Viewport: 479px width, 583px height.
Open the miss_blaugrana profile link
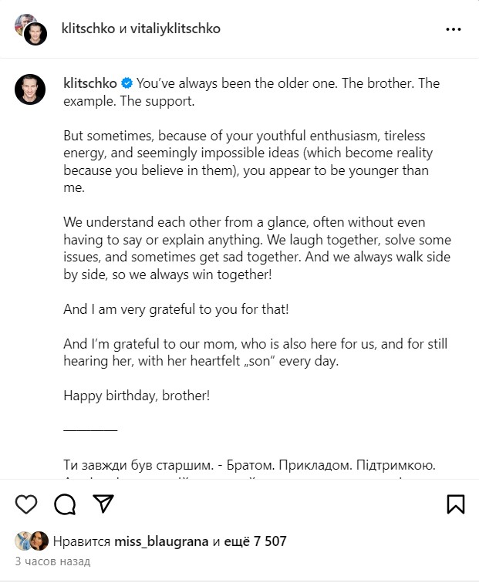pyautogui.click(x=161, y=541)
